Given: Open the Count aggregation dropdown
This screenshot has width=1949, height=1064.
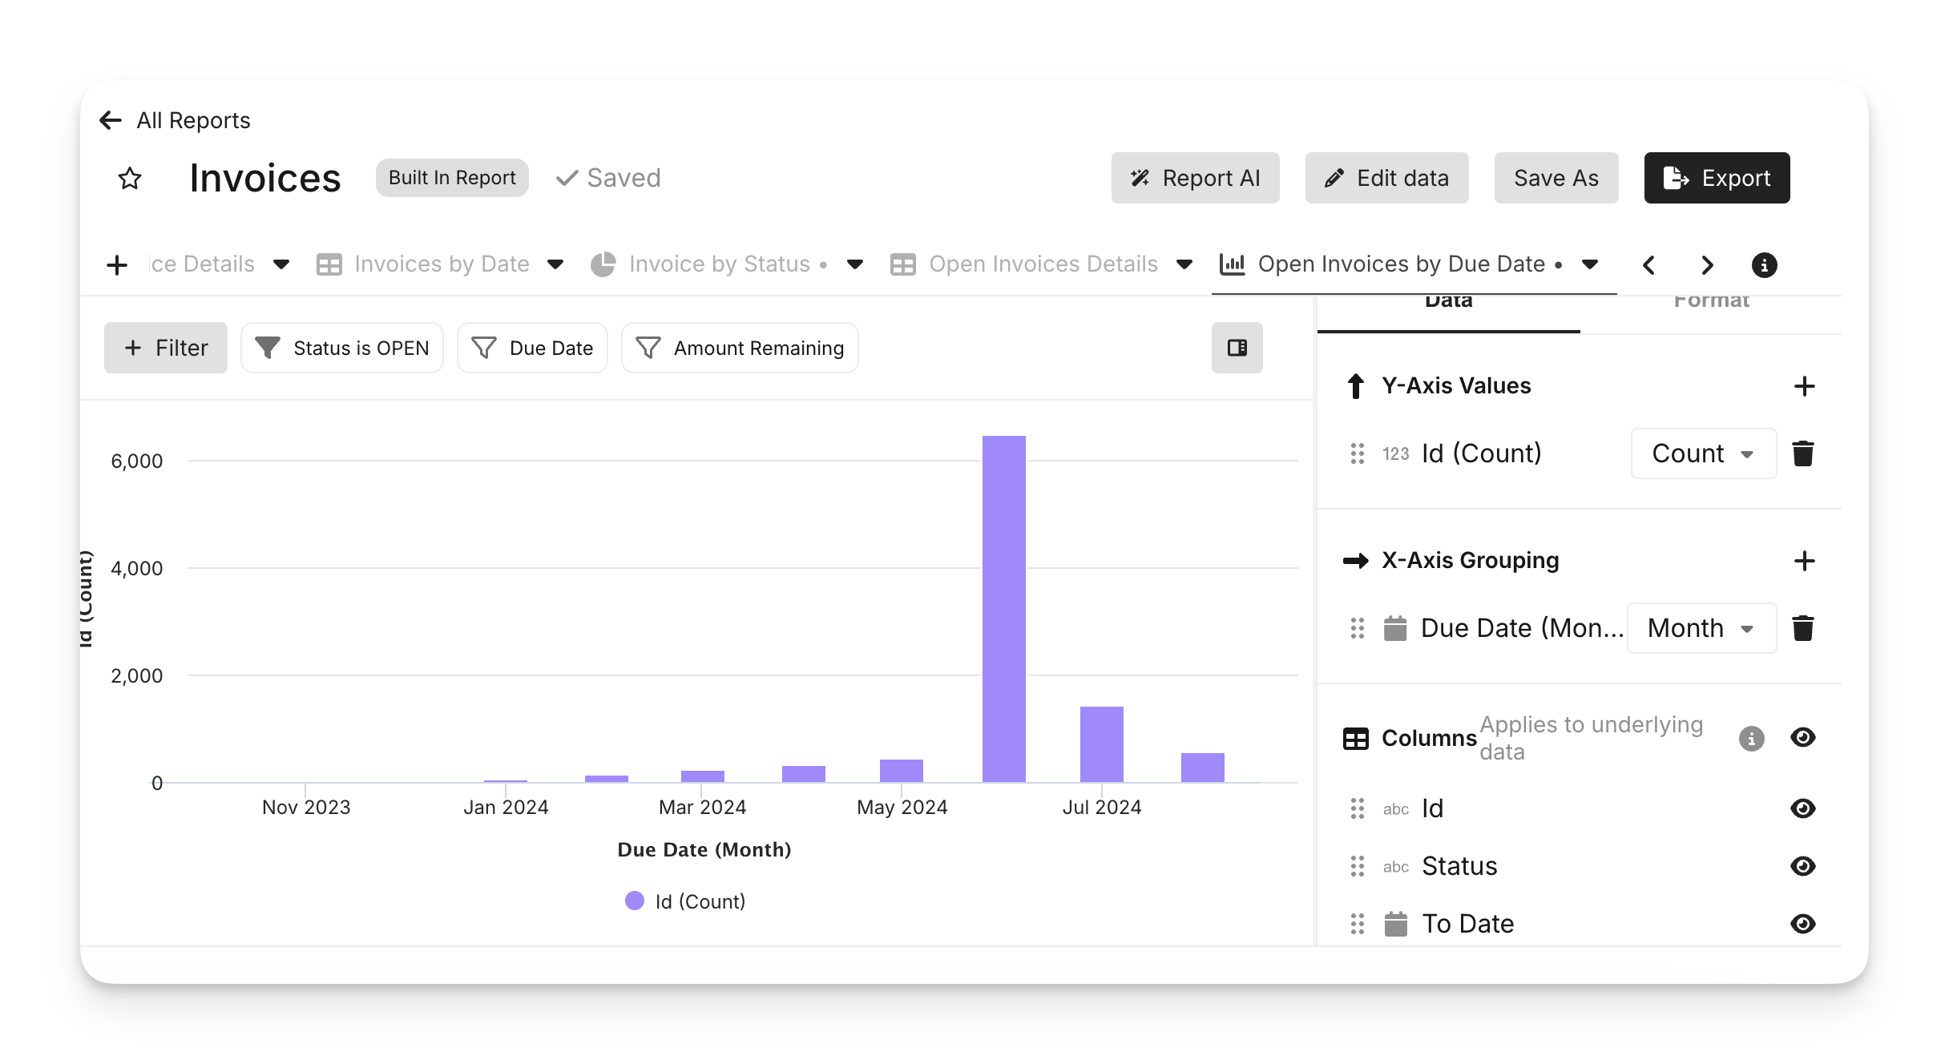Looking at the screenshot, I should 1703,453.
